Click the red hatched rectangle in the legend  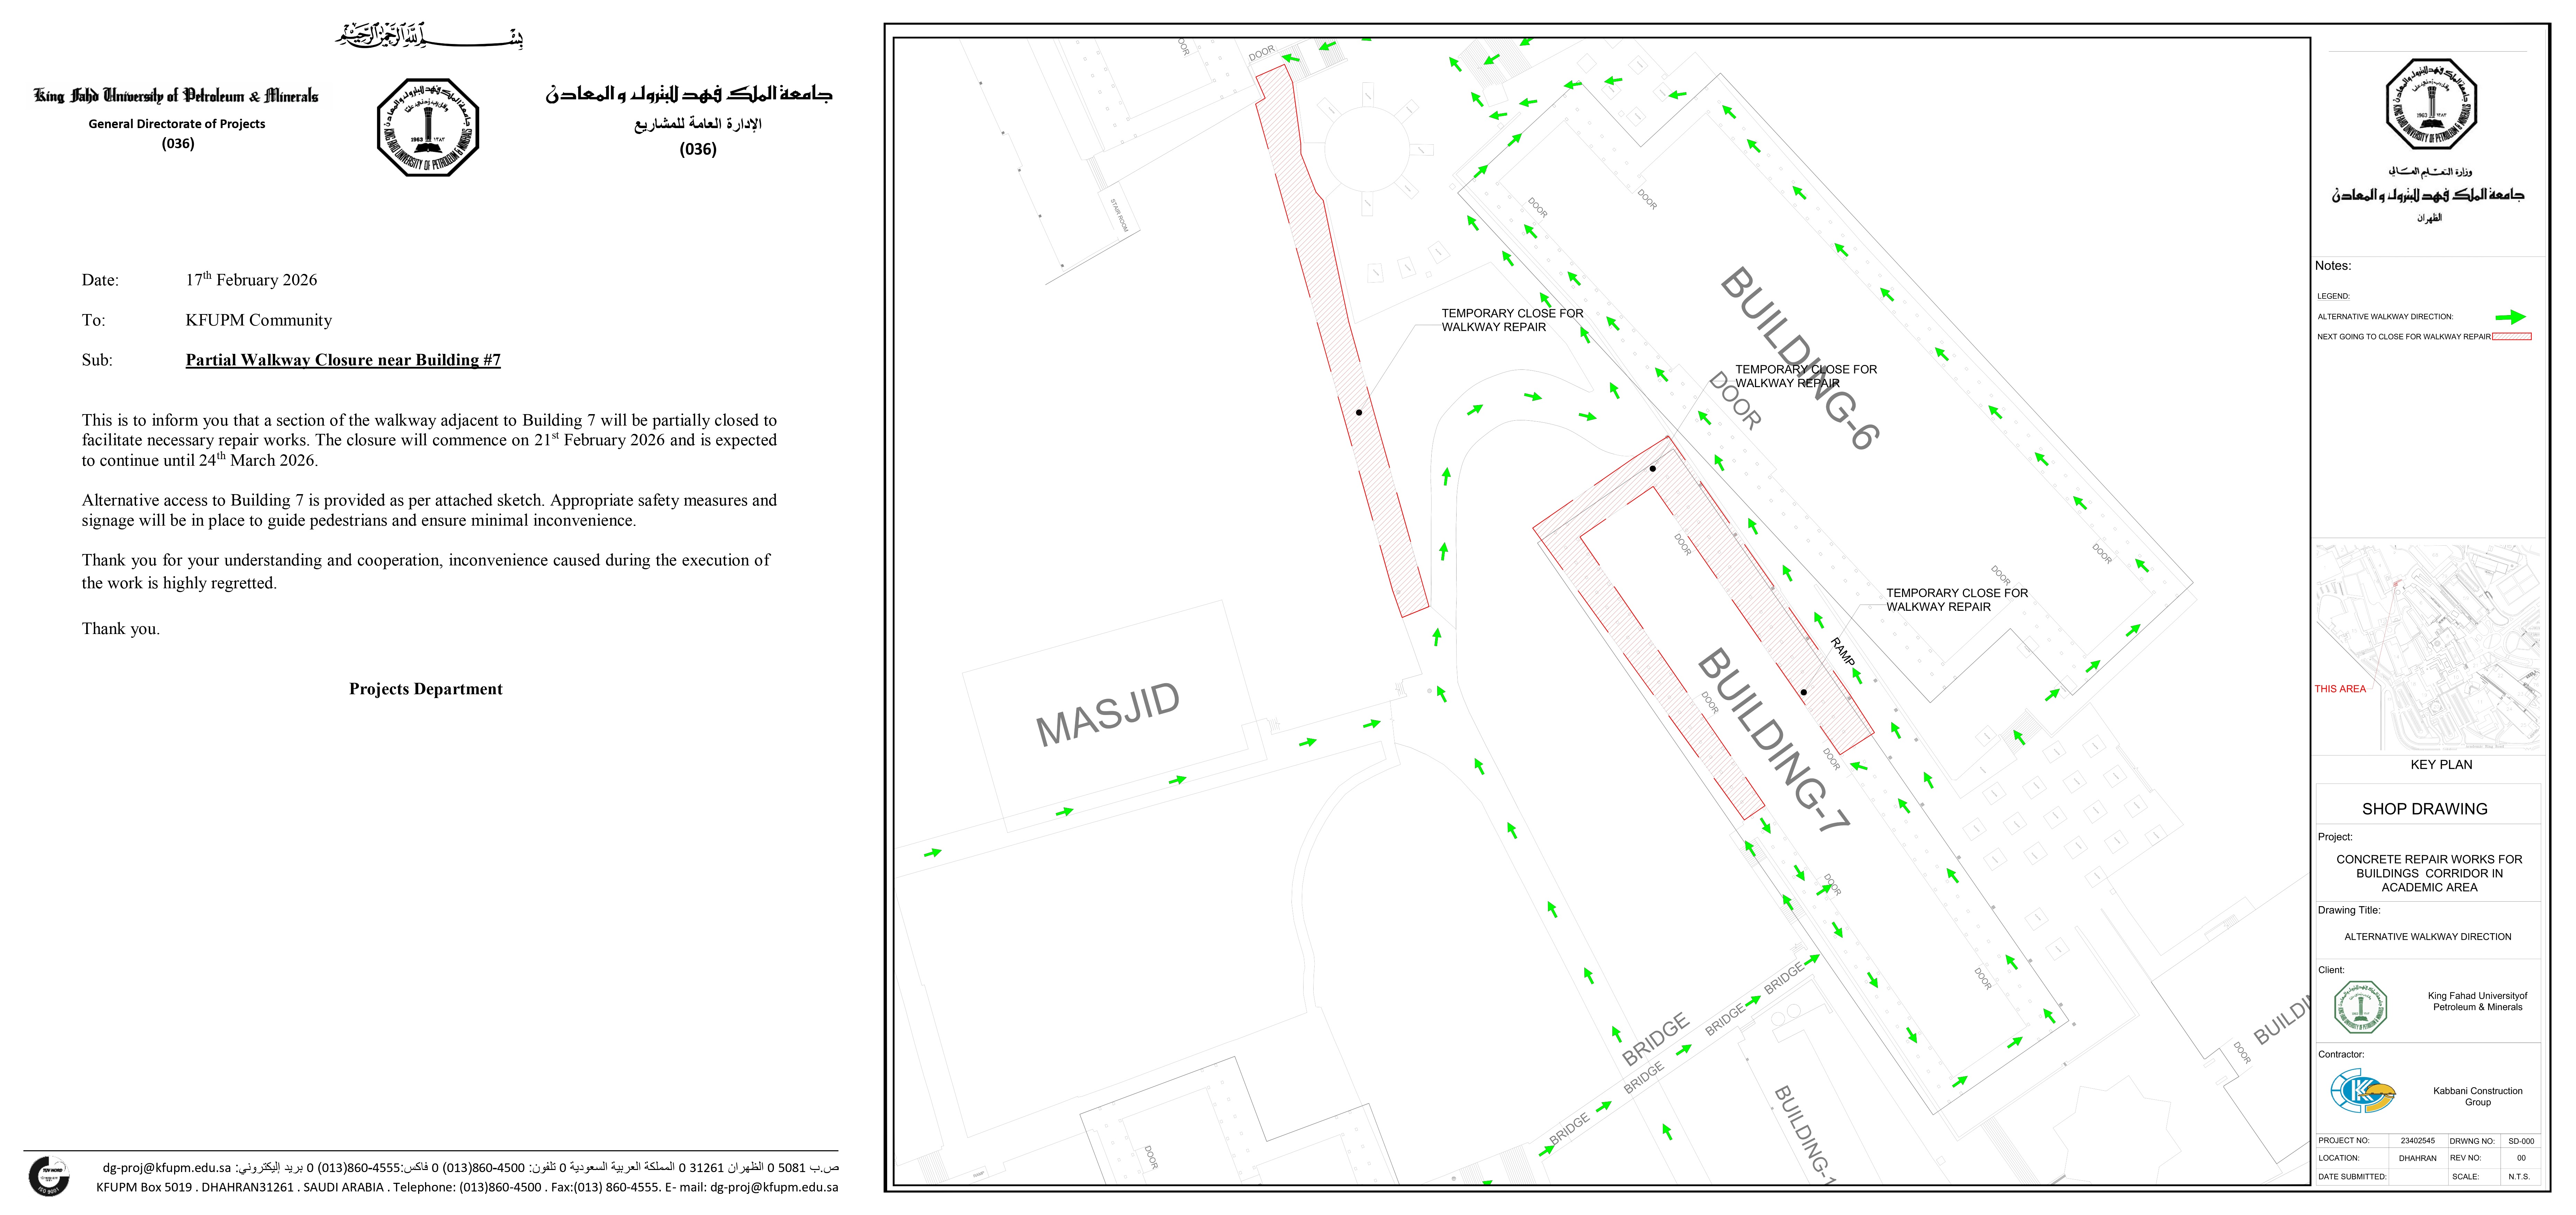point(2512,337)
